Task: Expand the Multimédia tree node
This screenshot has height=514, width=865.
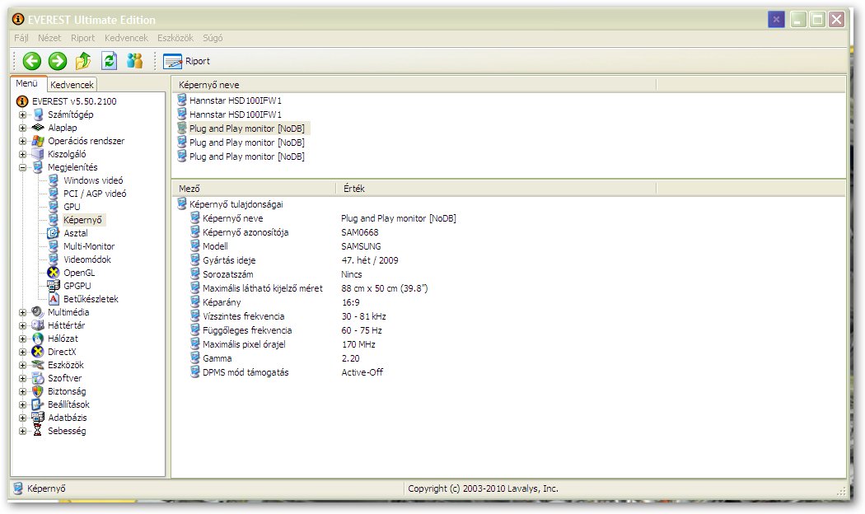Action: point(22,313)
